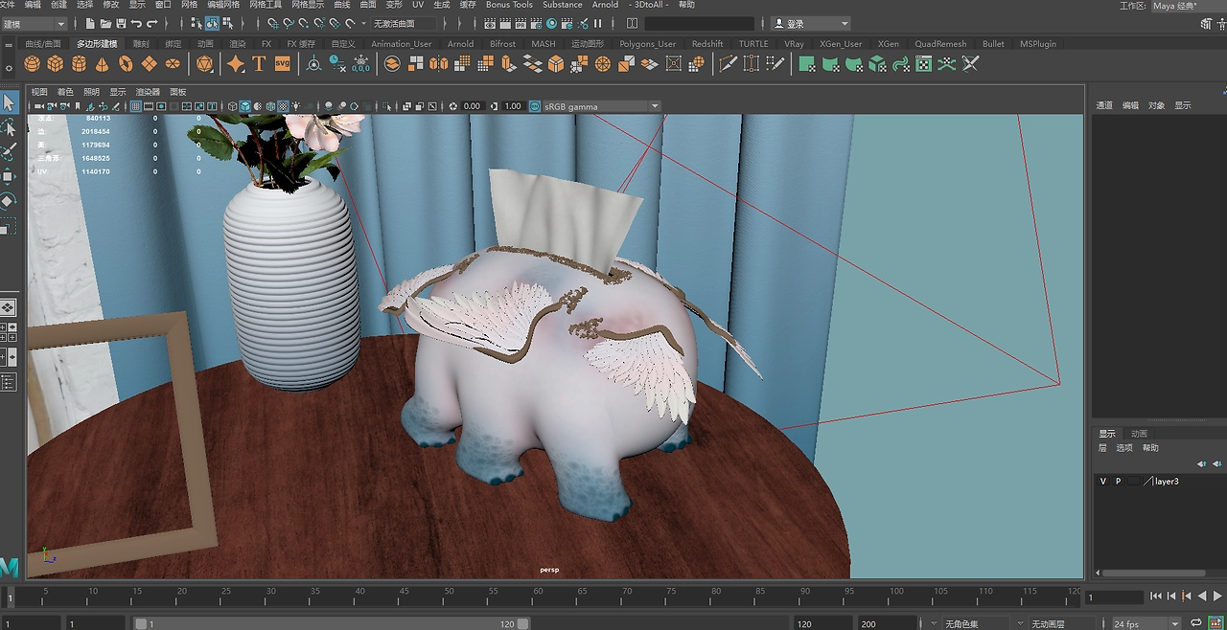Viewport: 1227px width, 630px height.
Task: Open the 层 menu in layer editor
Action: click(x=1102, y=448)
